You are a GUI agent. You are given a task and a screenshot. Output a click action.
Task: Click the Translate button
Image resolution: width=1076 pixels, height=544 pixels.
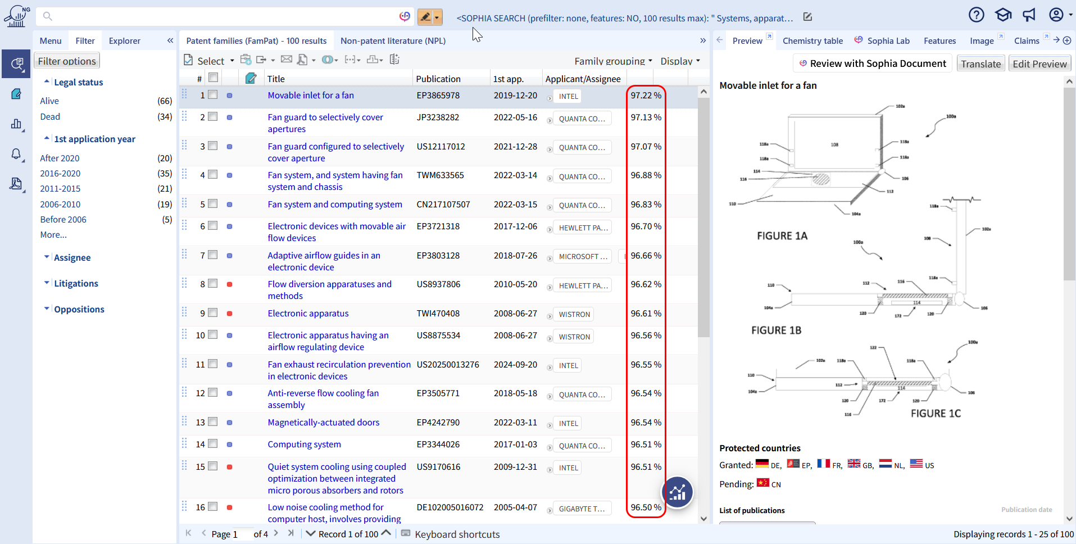980,64
